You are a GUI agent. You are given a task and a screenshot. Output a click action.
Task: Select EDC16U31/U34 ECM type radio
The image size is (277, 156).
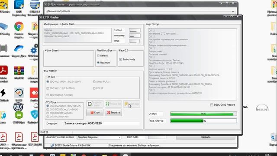coord(48,82)
